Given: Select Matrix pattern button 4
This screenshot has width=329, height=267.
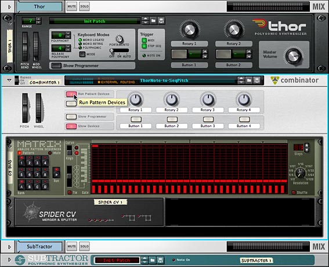Looking at the screenshot, I should 45,162.
